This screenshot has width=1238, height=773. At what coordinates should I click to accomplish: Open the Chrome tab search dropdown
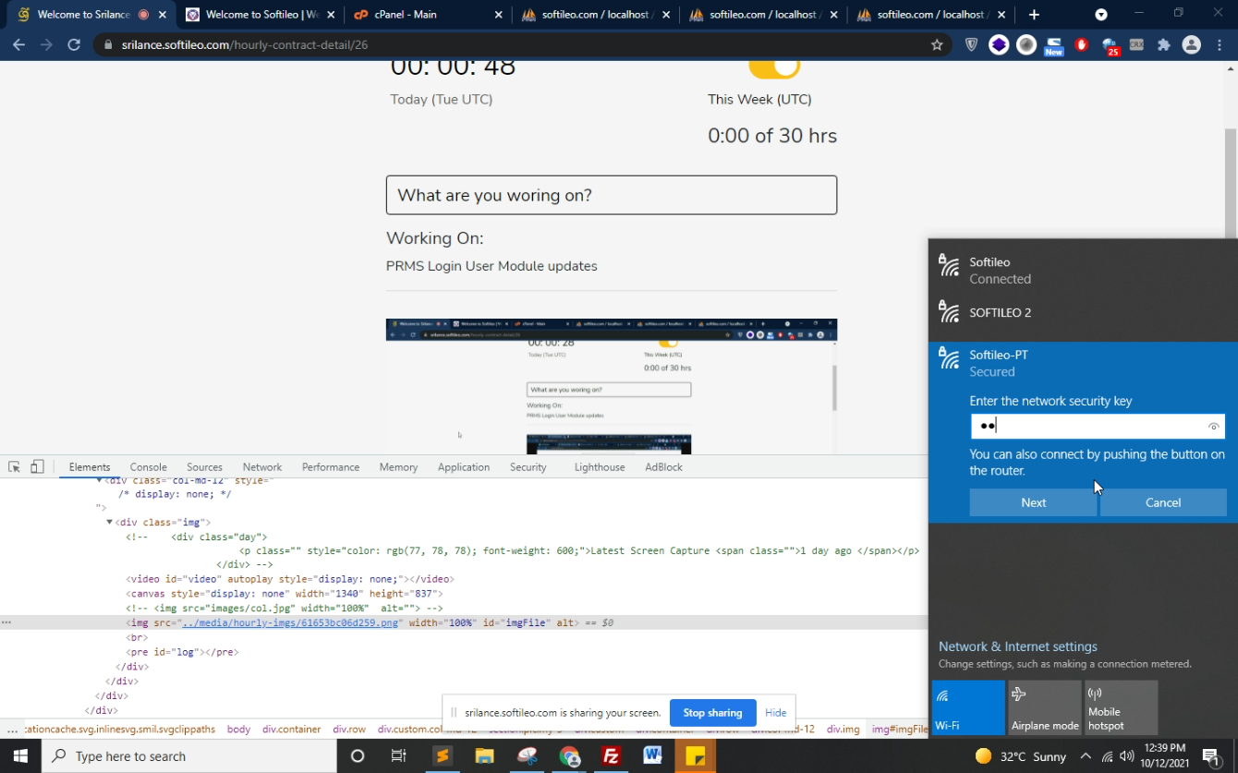click(1101, 15)
